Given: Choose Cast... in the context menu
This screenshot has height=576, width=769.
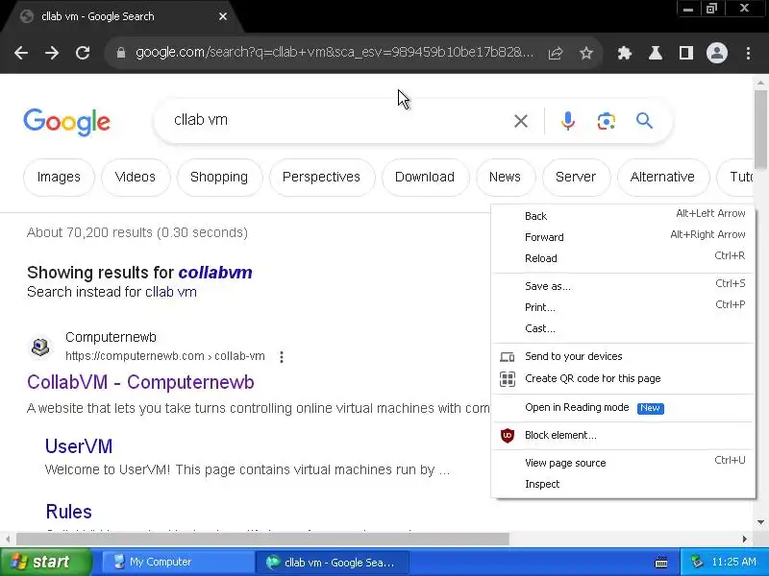Looking at the screenshot, I should (623, 328).
